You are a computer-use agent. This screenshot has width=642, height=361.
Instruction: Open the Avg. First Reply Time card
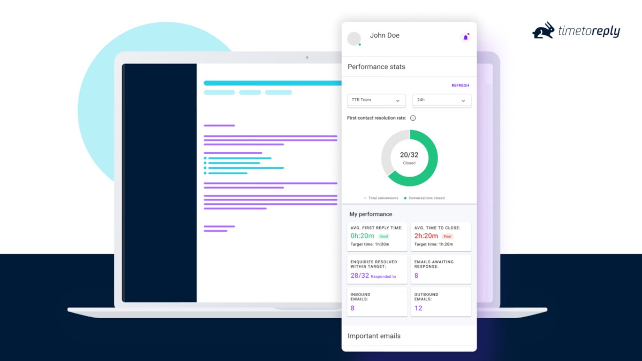point(377,237)
